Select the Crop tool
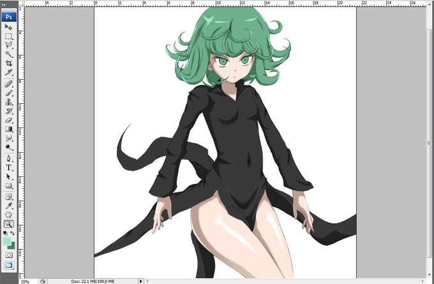 (x=8, y=63)
